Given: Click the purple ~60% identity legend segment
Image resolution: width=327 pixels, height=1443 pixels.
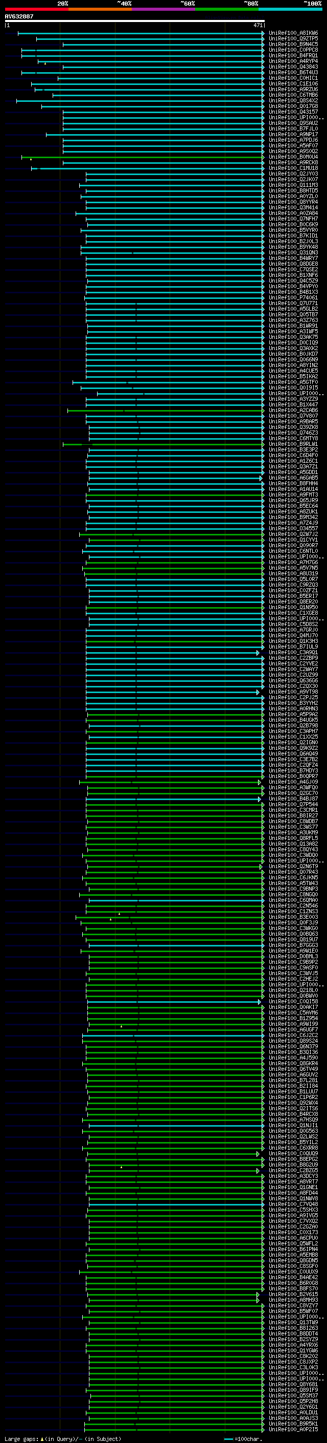Looking at the screenshot, I should (164, 9).
